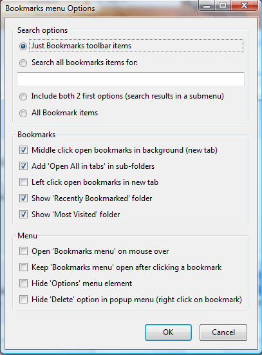Select 'Include both 2 first options' radio
The image size is (262, 355).
[23, 97]
